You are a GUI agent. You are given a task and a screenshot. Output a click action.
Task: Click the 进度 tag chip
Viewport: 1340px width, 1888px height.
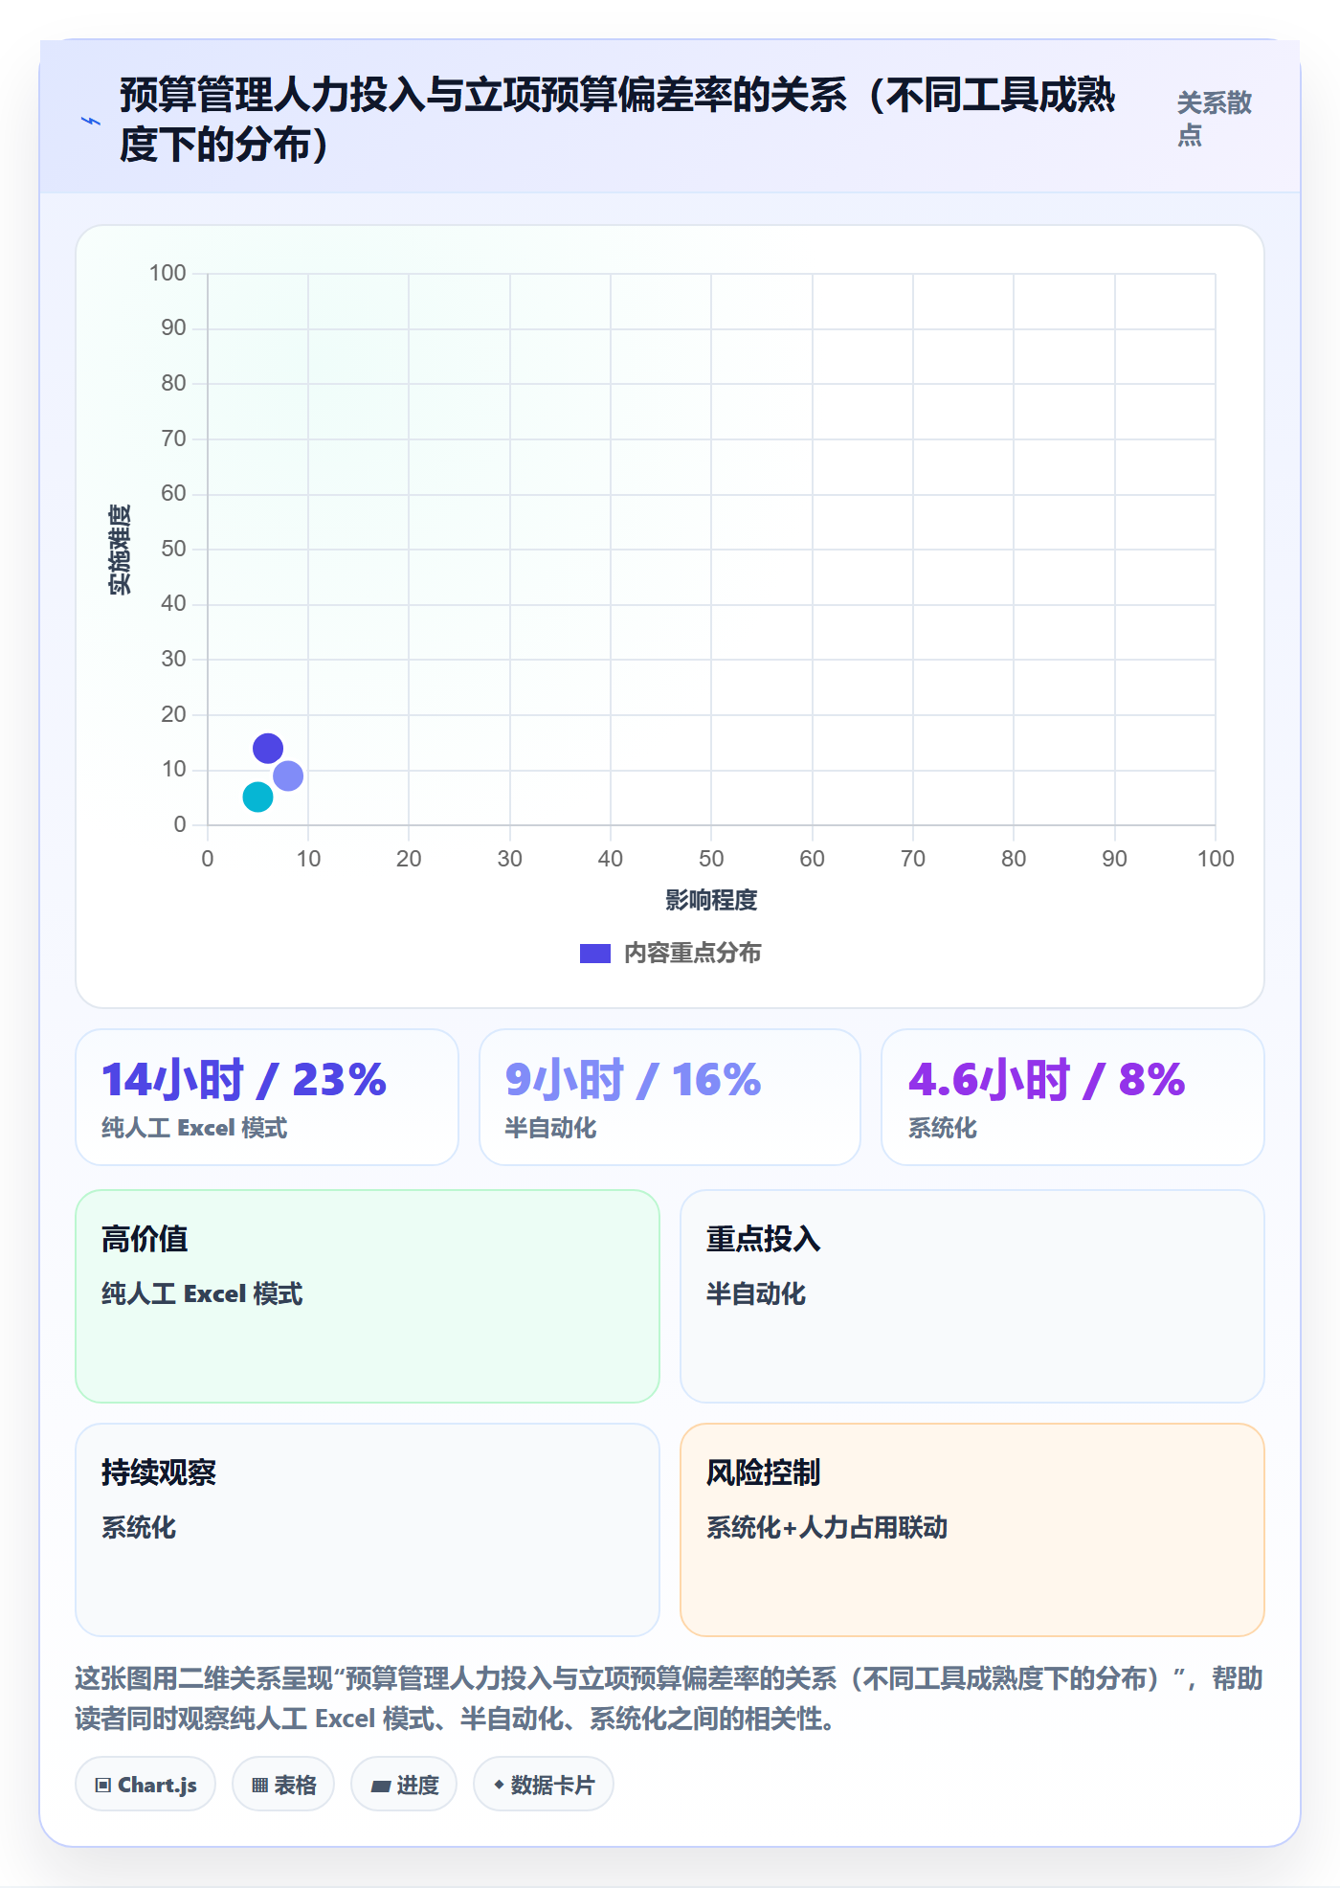404,1785
